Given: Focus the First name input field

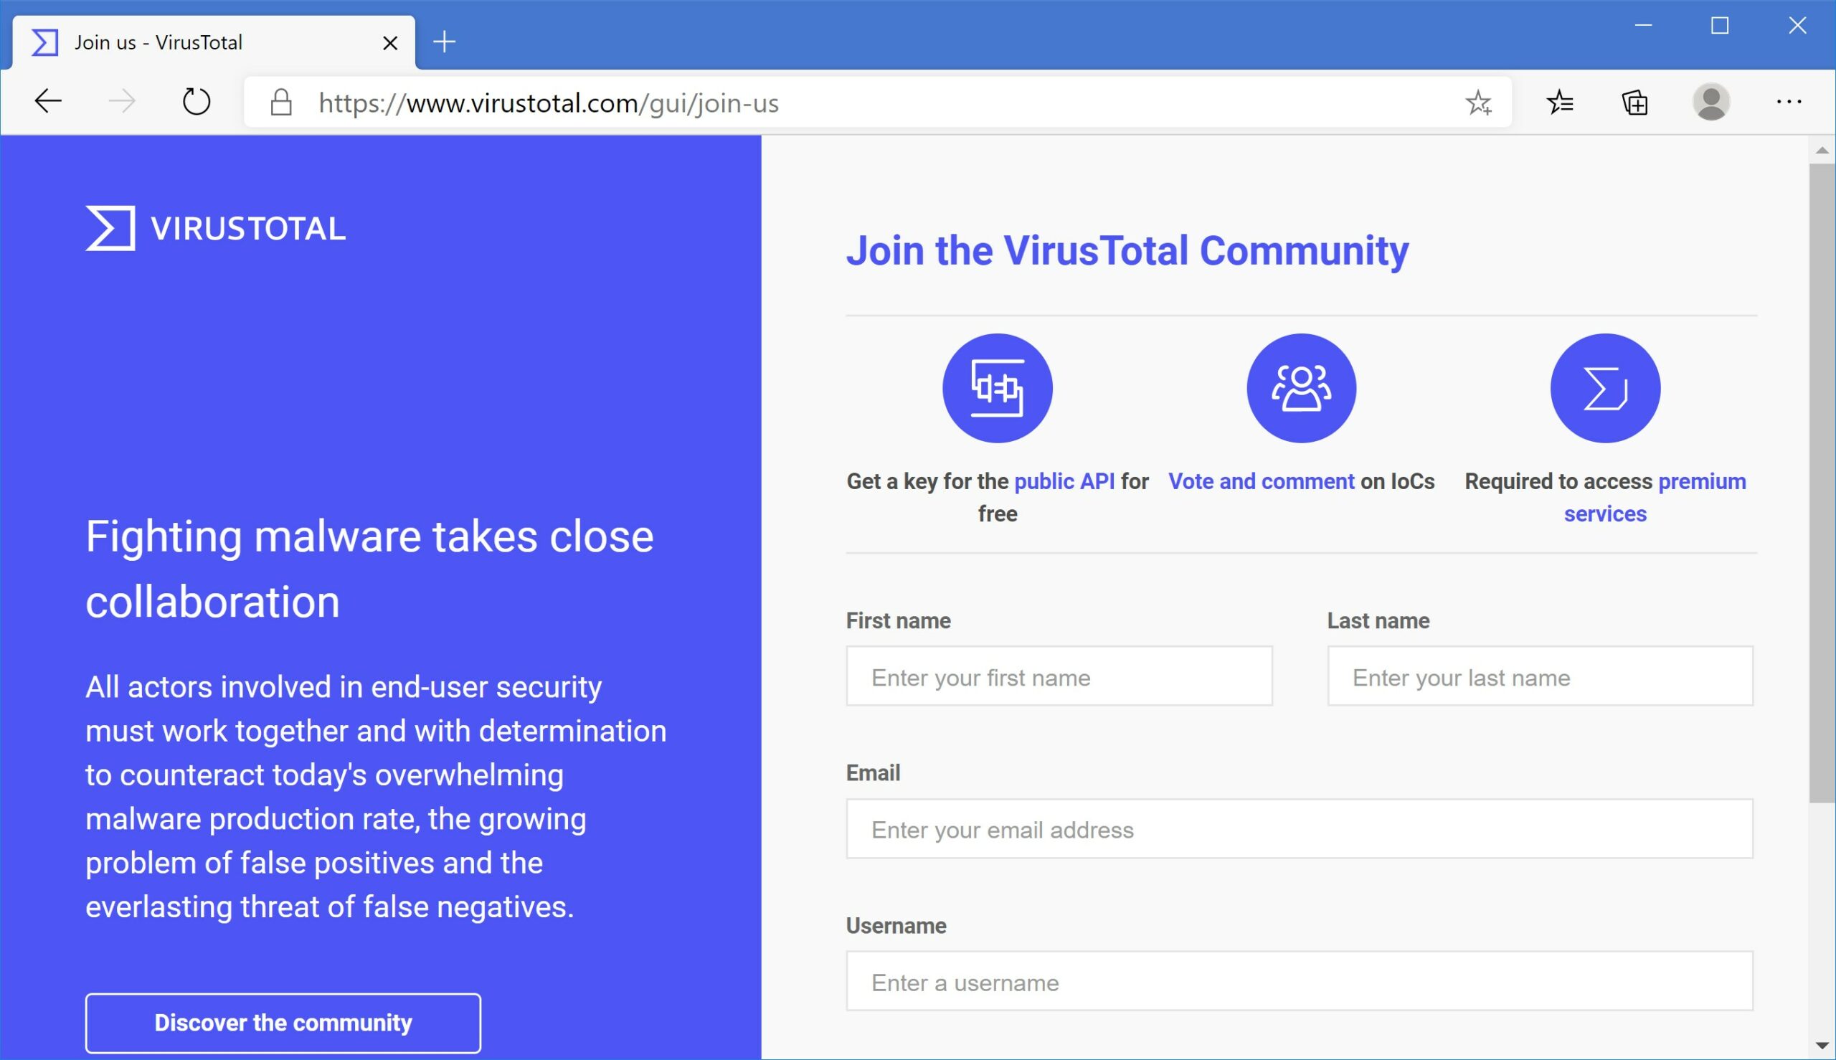Looking at the screenshot, I should pos(1059,676).
